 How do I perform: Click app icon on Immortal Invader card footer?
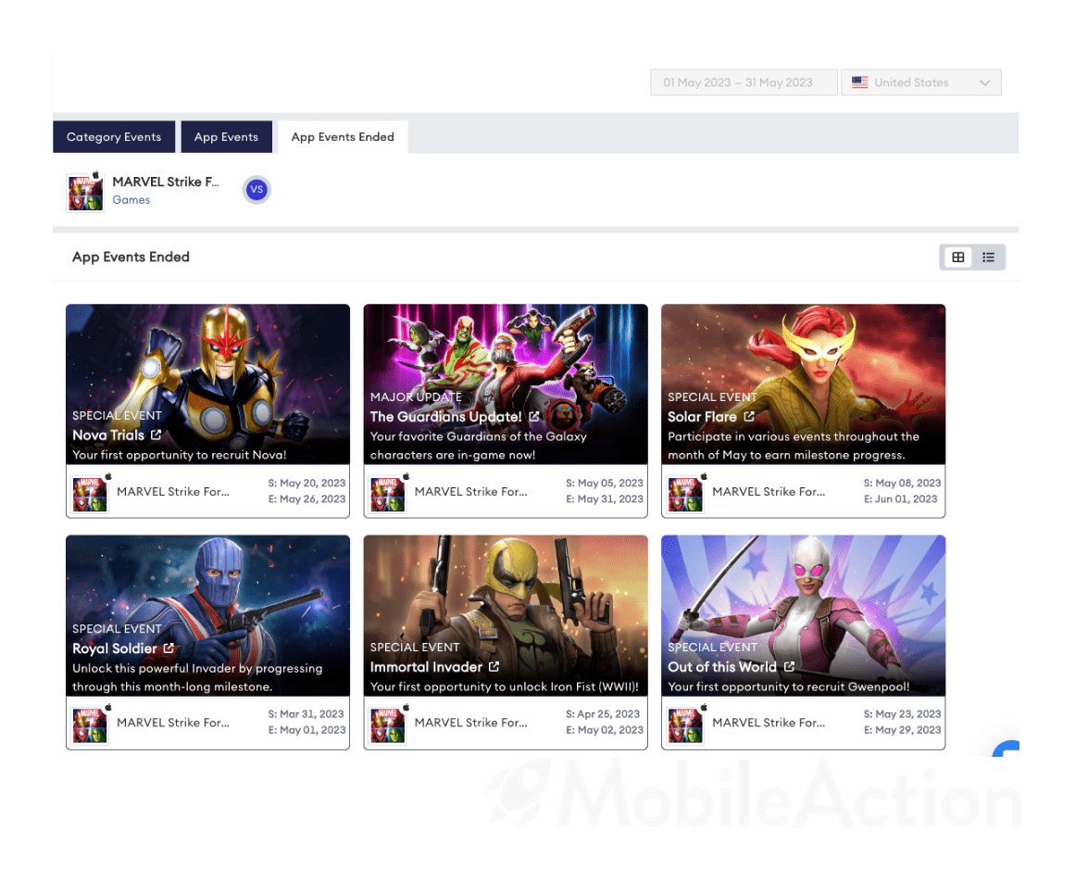click(387, 724)
